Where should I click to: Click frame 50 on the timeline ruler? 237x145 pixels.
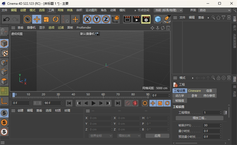point(88,94)
